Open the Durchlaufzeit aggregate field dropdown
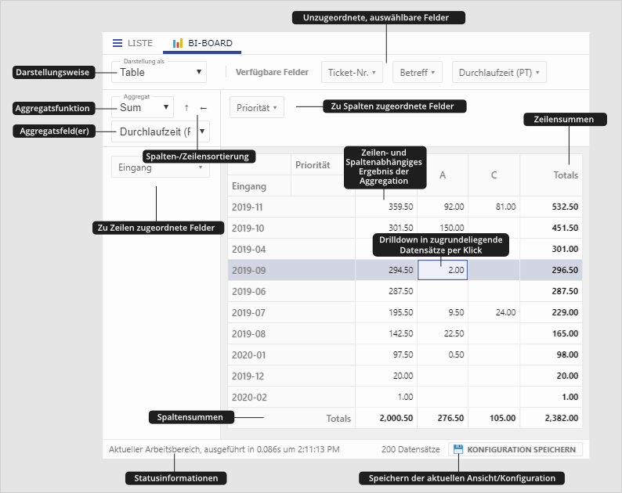The height and width of the screenshot is (493, 622). (161, 131)
